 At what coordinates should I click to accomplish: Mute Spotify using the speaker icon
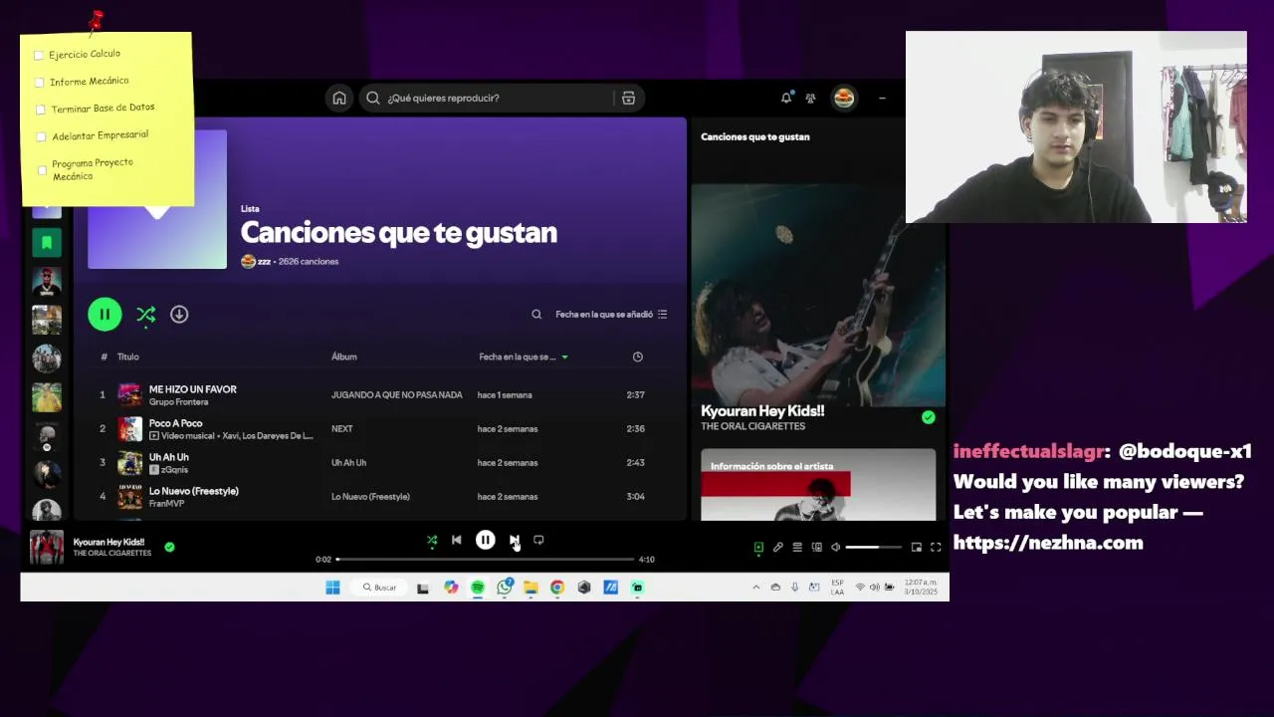tap(836, 547)
